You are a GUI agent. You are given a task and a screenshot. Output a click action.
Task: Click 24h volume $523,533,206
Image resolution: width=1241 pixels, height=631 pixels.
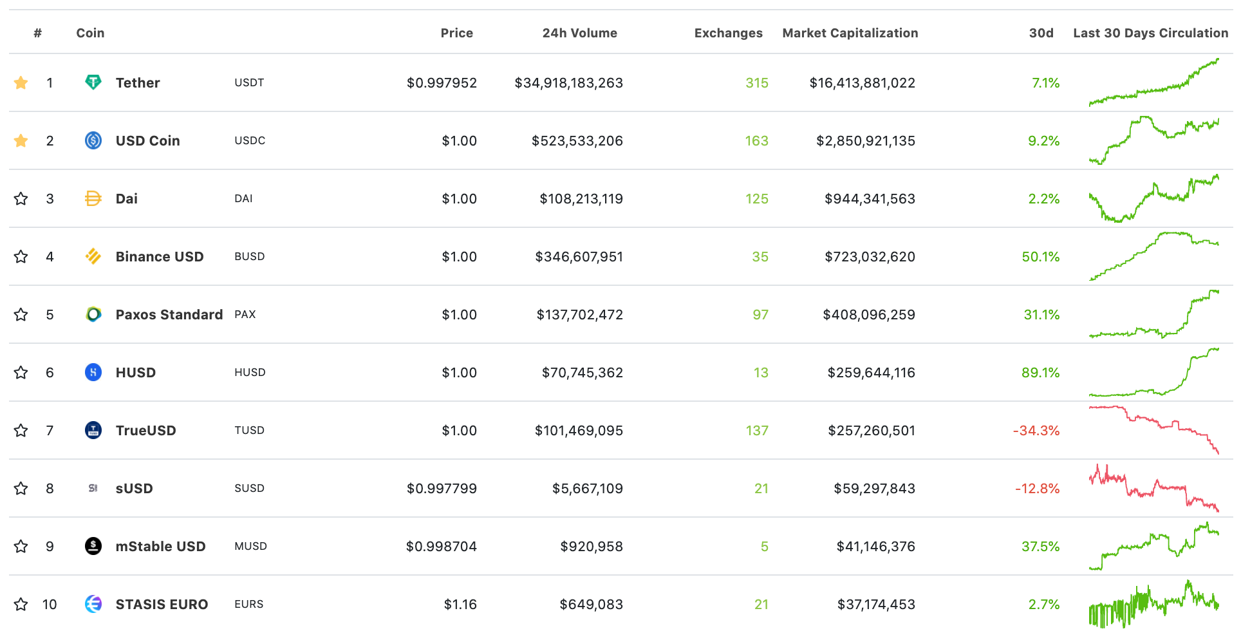pos(577,140)
